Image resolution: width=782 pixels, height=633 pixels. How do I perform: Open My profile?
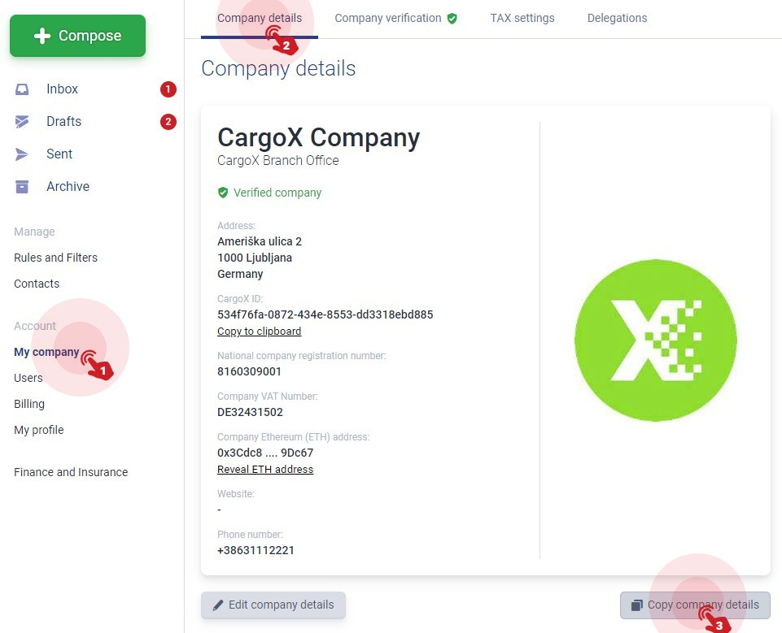tap(39, 430)
